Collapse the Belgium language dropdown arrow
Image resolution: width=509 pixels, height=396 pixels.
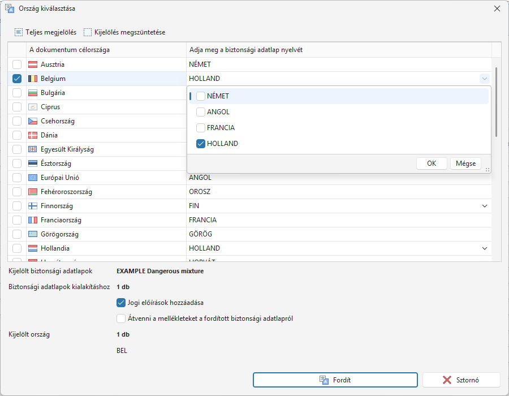[x=484, y=79]
